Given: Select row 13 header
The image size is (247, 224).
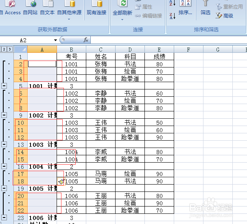Looking at the screenshot, I should tap(21, 144).
